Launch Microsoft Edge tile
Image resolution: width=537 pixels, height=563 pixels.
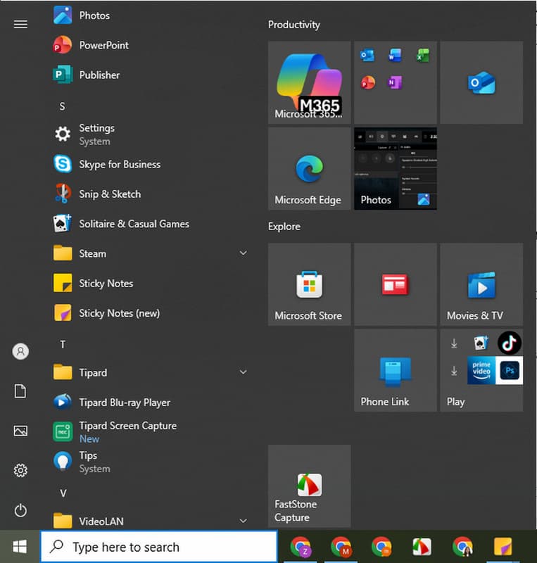(x=309, y=169)
